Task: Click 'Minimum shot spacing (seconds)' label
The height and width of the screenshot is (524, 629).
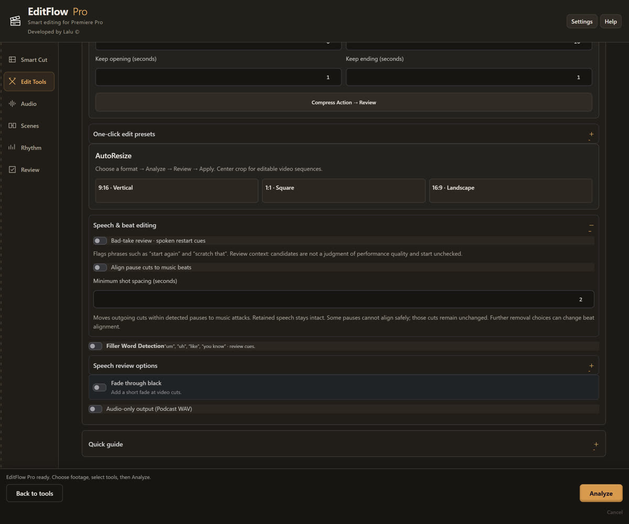Action: [x=135, y=281]
